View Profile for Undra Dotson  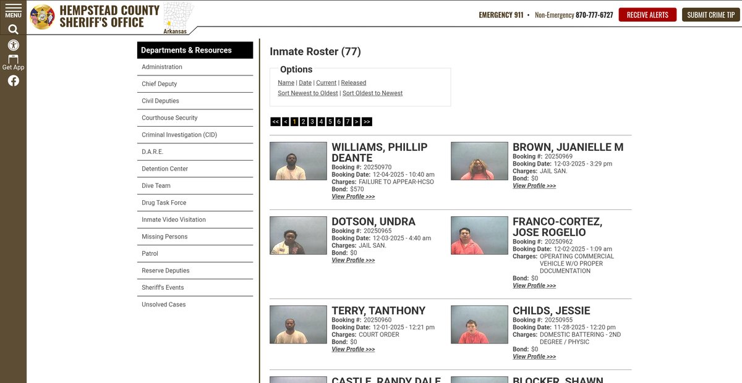click(353, 260)
